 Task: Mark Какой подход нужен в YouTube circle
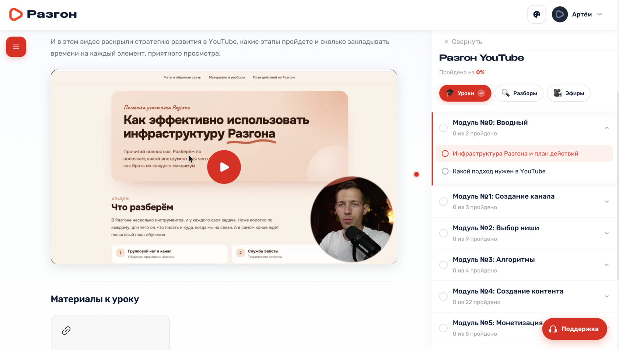click(445, 171)
